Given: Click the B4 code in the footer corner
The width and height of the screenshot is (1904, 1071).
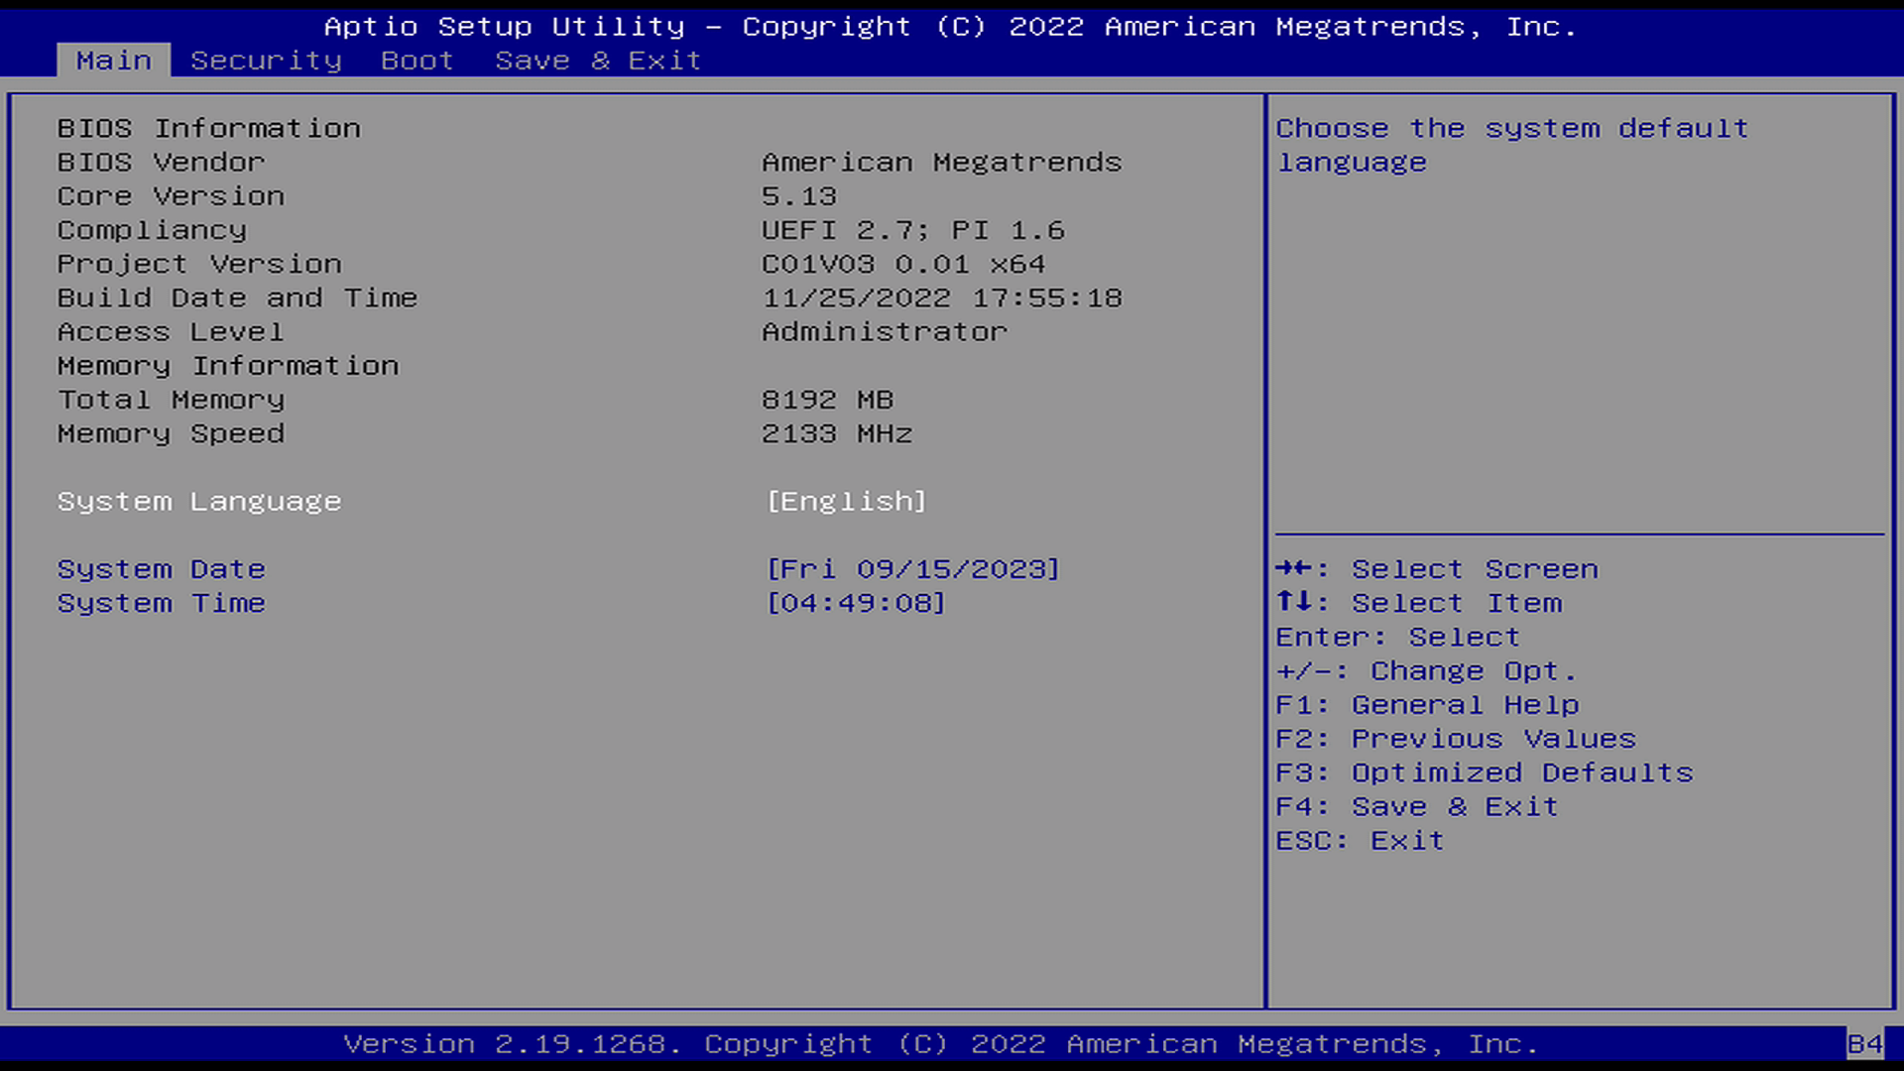Looking at the screenshot, I should tap(1864, 1044).
